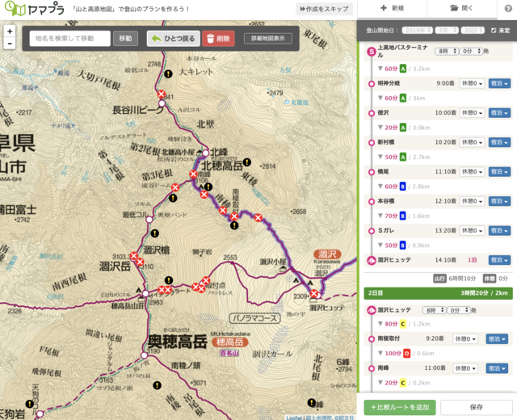The width and height of the screenshot is (517, 420).
Task: Click the red D grade badge next to 100分
Action: click(x=406, y=354)
